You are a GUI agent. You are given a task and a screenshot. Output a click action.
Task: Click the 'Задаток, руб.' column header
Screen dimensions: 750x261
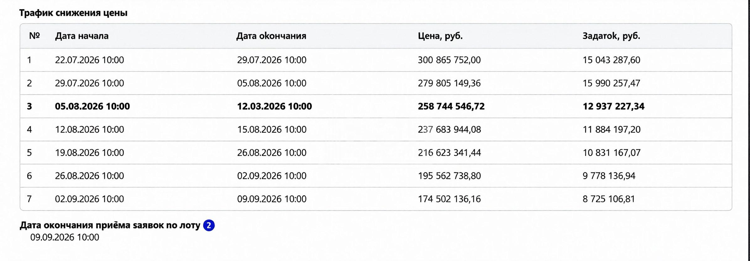611,36
